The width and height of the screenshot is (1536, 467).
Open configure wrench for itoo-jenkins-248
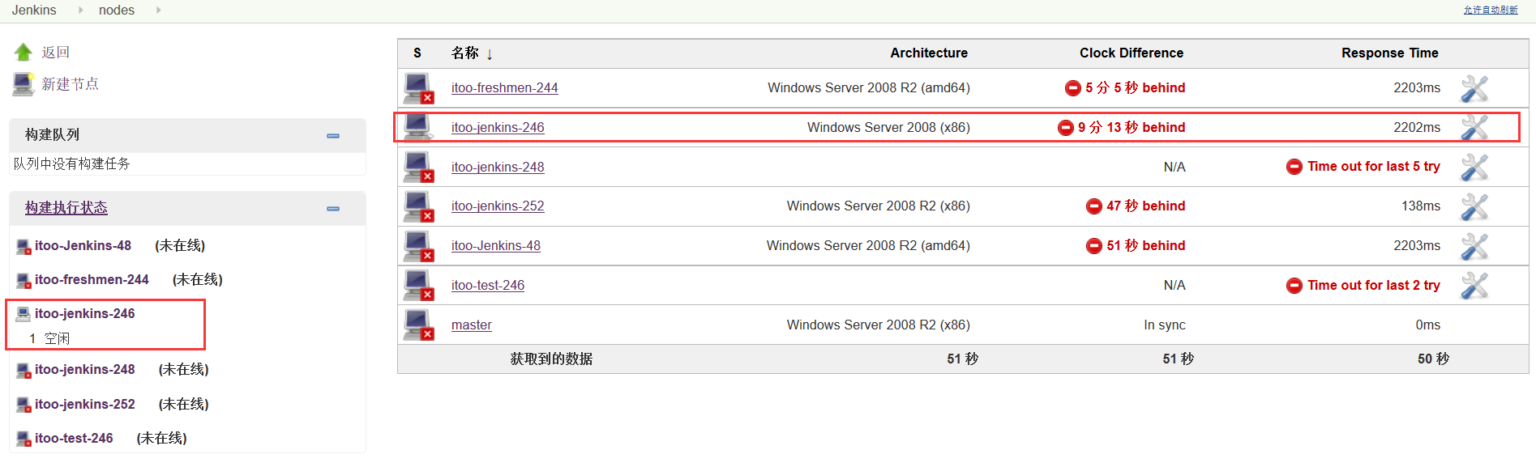(1474, 168)
